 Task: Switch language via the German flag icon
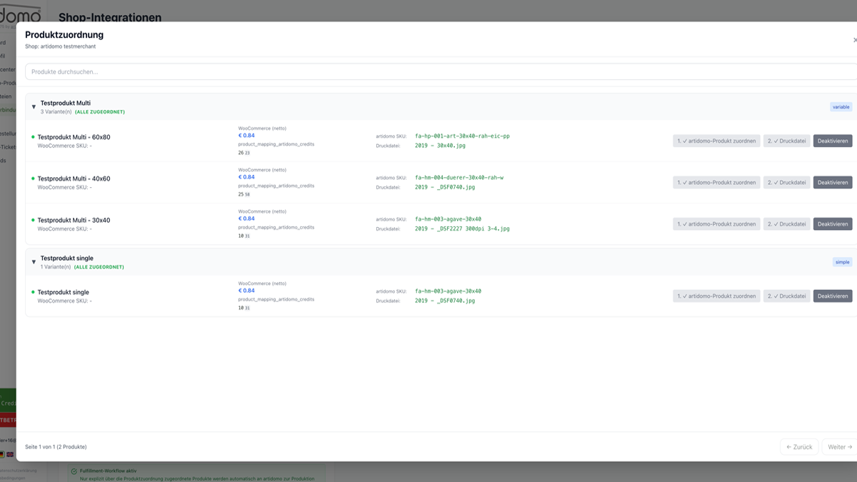pyautogui.click(x=2, y=454)
